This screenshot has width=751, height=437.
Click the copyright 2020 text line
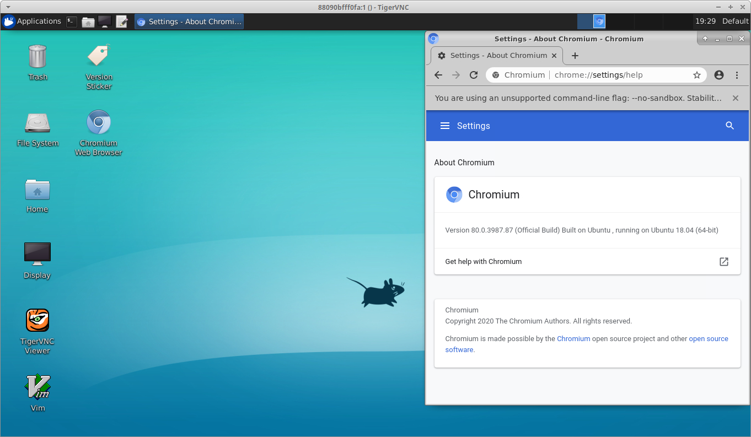[x=539, y=321]
